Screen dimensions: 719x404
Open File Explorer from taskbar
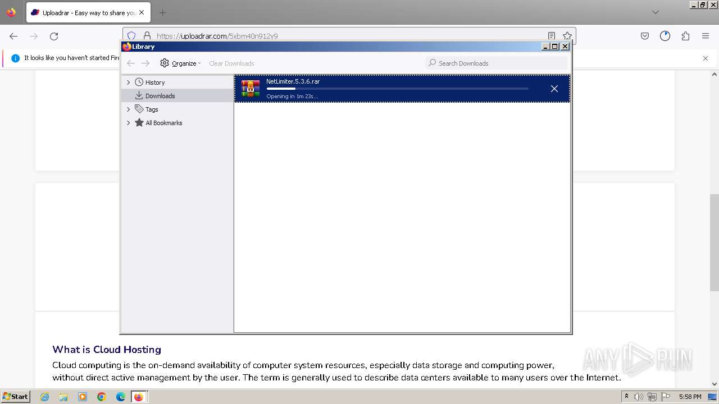pos(63,397)
